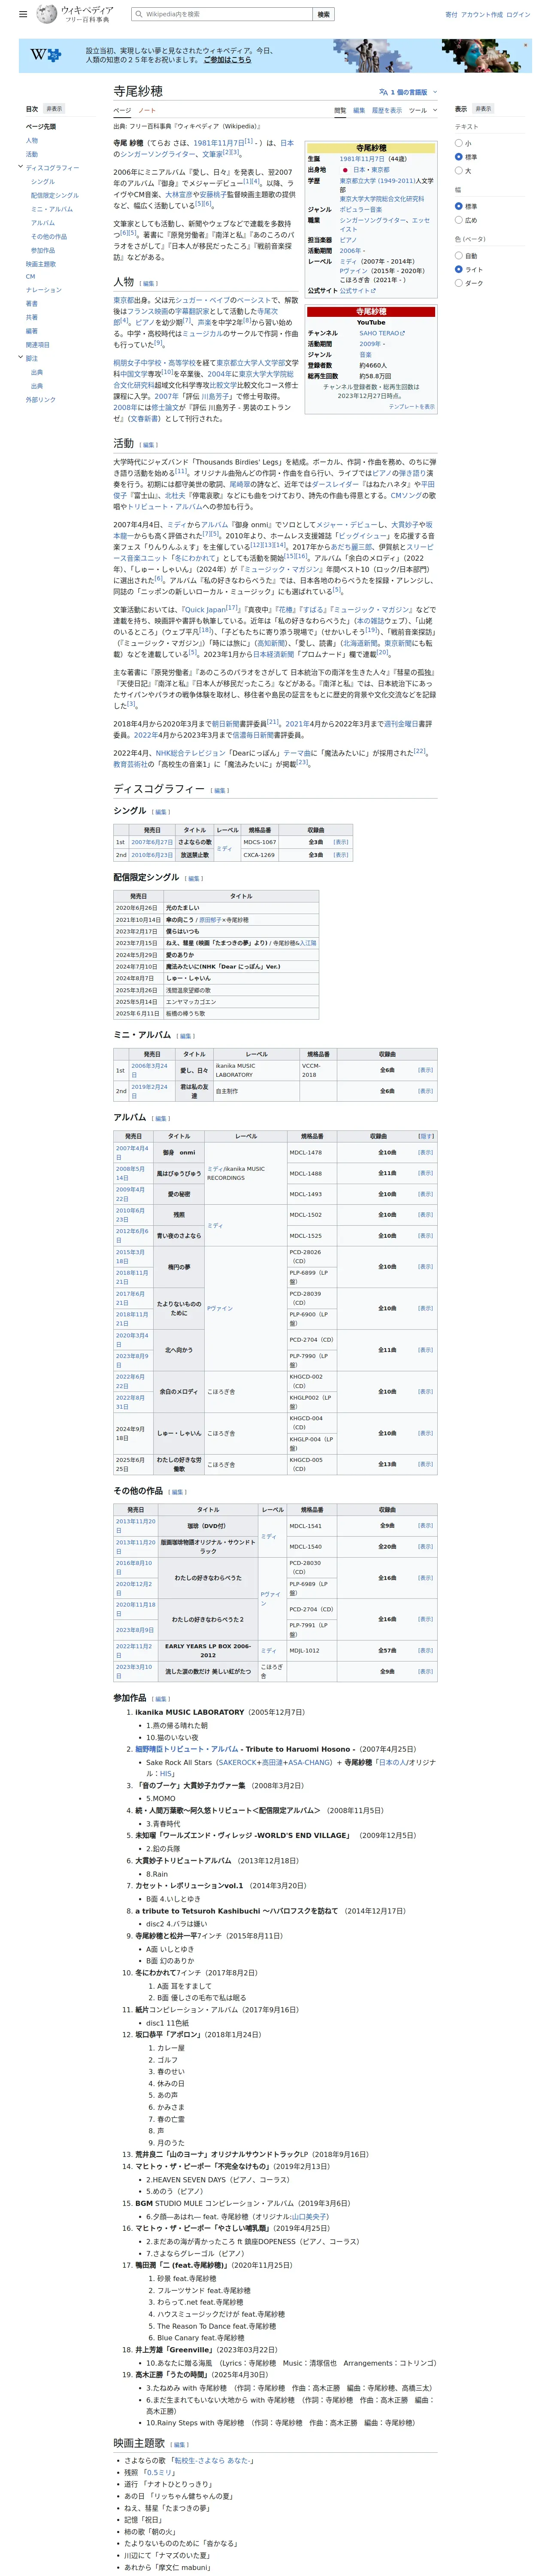Edit the 人物 section via [編集]

[x=148, y=284]
